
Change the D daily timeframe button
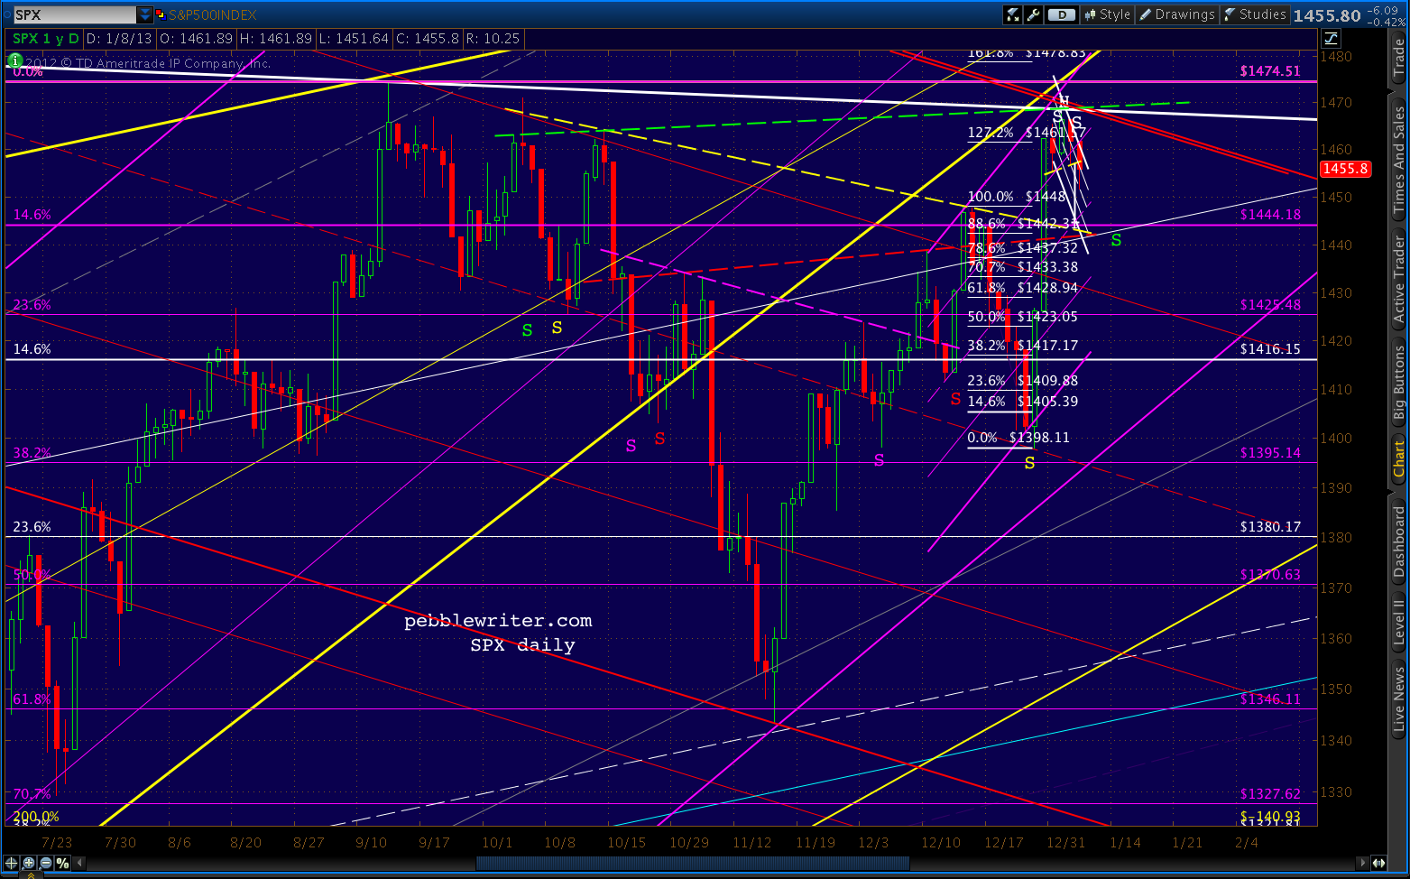(x=1062, y=14)
